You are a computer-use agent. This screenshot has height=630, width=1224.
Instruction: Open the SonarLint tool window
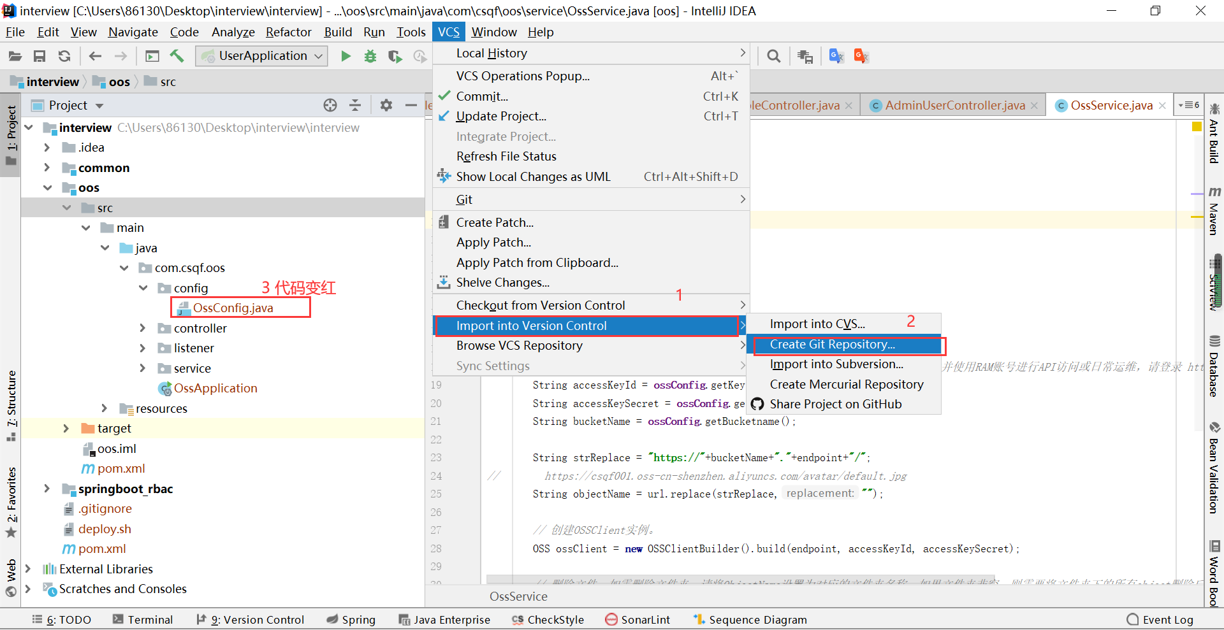637,620
